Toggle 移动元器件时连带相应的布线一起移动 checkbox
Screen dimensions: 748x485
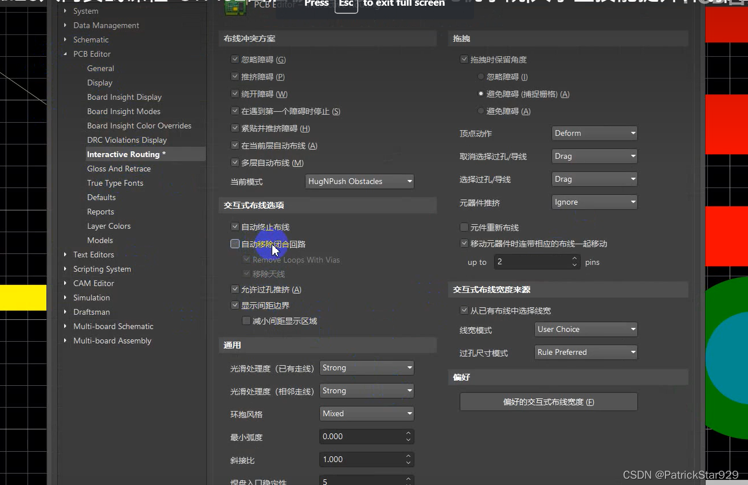(464, 243)
